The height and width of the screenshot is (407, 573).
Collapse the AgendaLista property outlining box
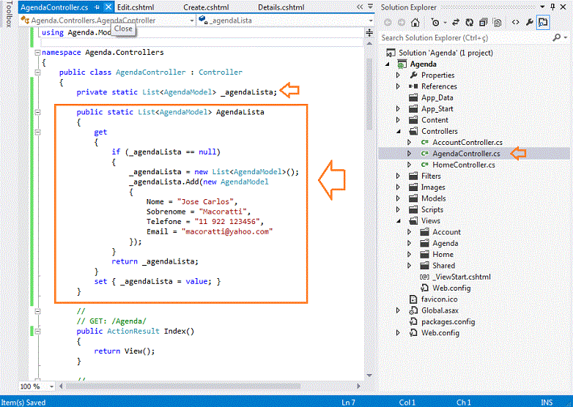tap(37, 112)
